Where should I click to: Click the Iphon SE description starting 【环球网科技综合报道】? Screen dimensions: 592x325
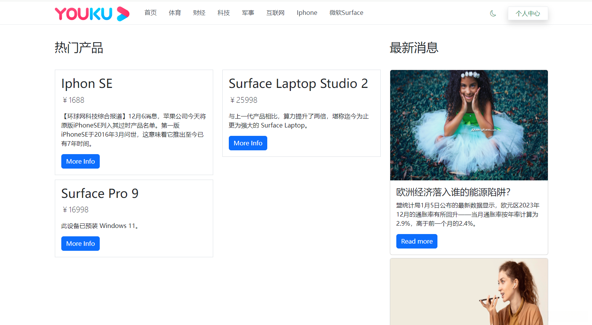point(134,130)
